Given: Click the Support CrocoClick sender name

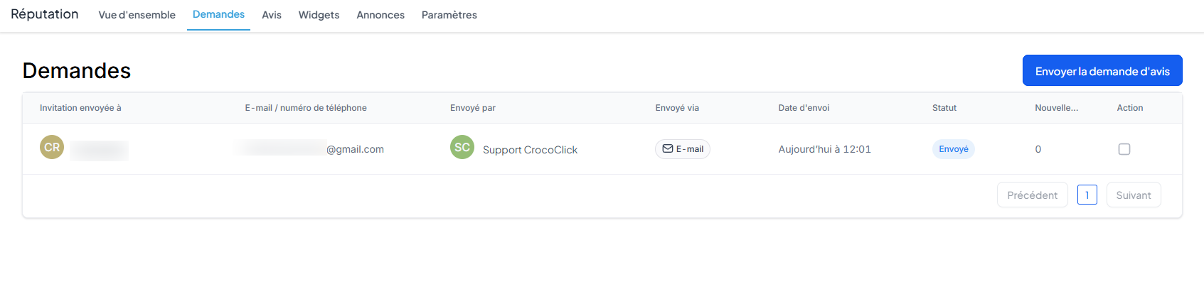Looking at the screenshot, I should click(530, 150).
